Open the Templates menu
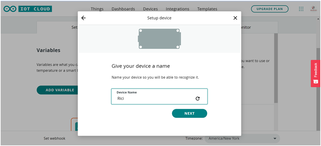The image size is (321, 146). pyautogui.click(x=207, y=9)
